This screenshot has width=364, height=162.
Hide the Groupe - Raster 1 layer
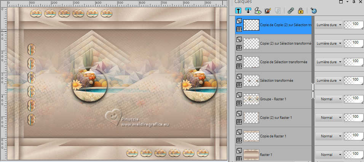click(239, 103)
